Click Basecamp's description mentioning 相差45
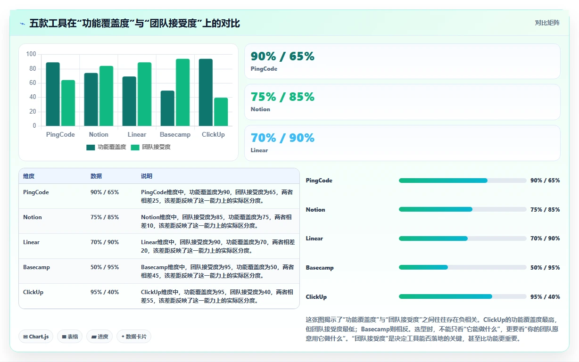Screen dimensions: 579x362 pyautogui.click(x=217, y=271)
